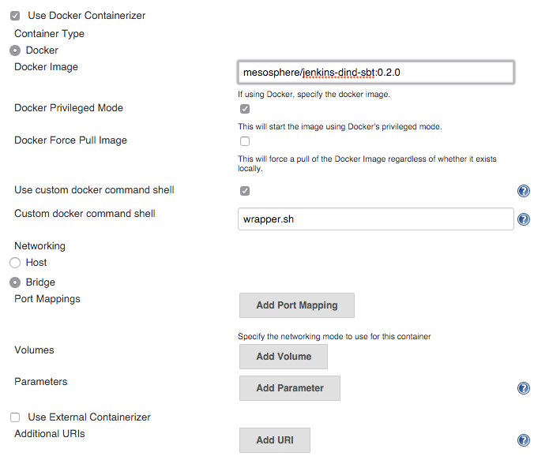Focus the Docker Image input field
This screenshot has height=460, width=534.
tap(376, 72)
